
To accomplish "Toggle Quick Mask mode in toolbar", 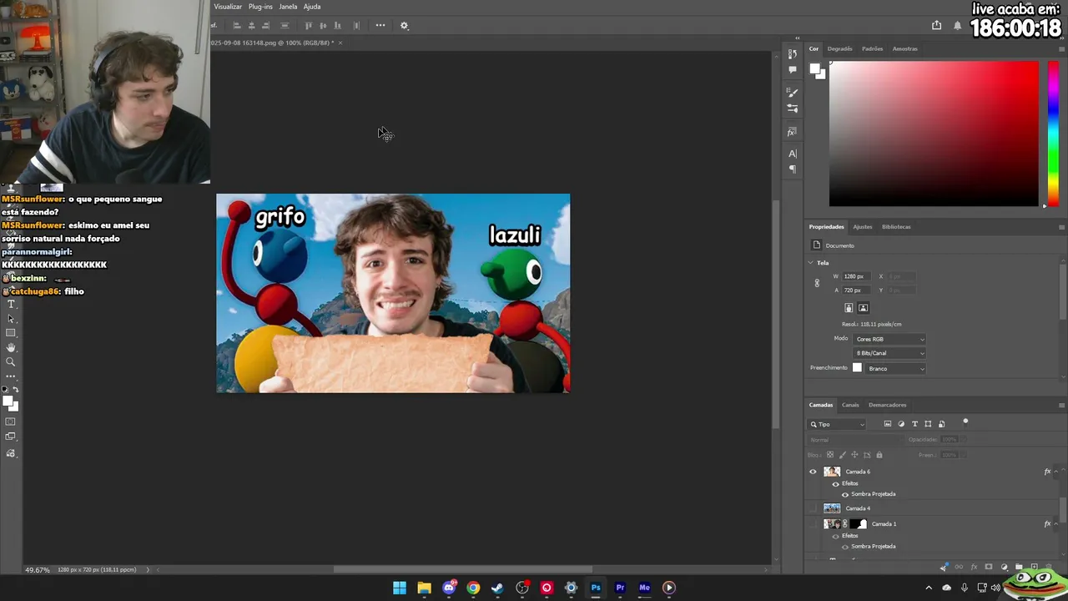I will tap(11, 422).
